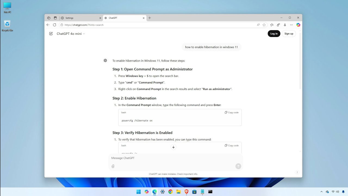The image size is (348, 196).
Task: Open the Favorites list
Action: [272, 25]
